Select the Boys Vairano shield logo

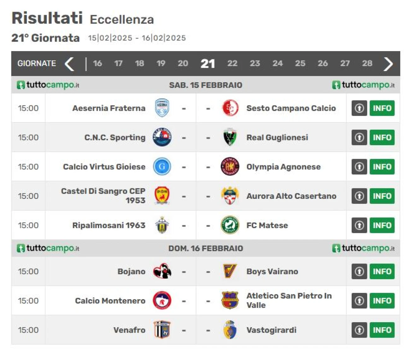pos(229,271)
